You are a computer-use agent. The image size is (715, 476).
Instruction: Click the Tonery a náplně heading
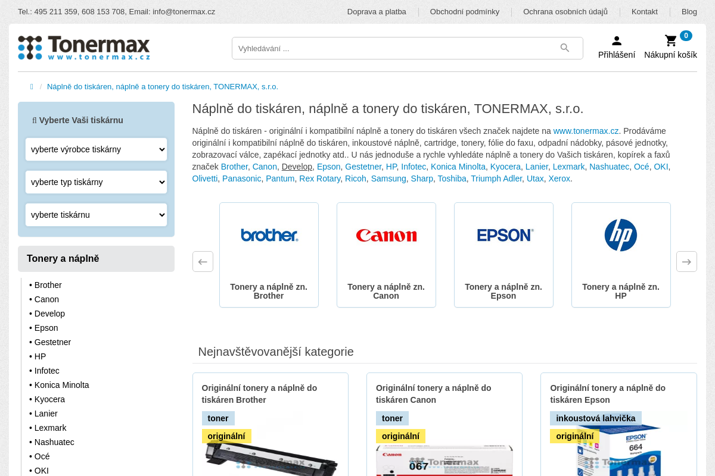(x=96, y=259)
